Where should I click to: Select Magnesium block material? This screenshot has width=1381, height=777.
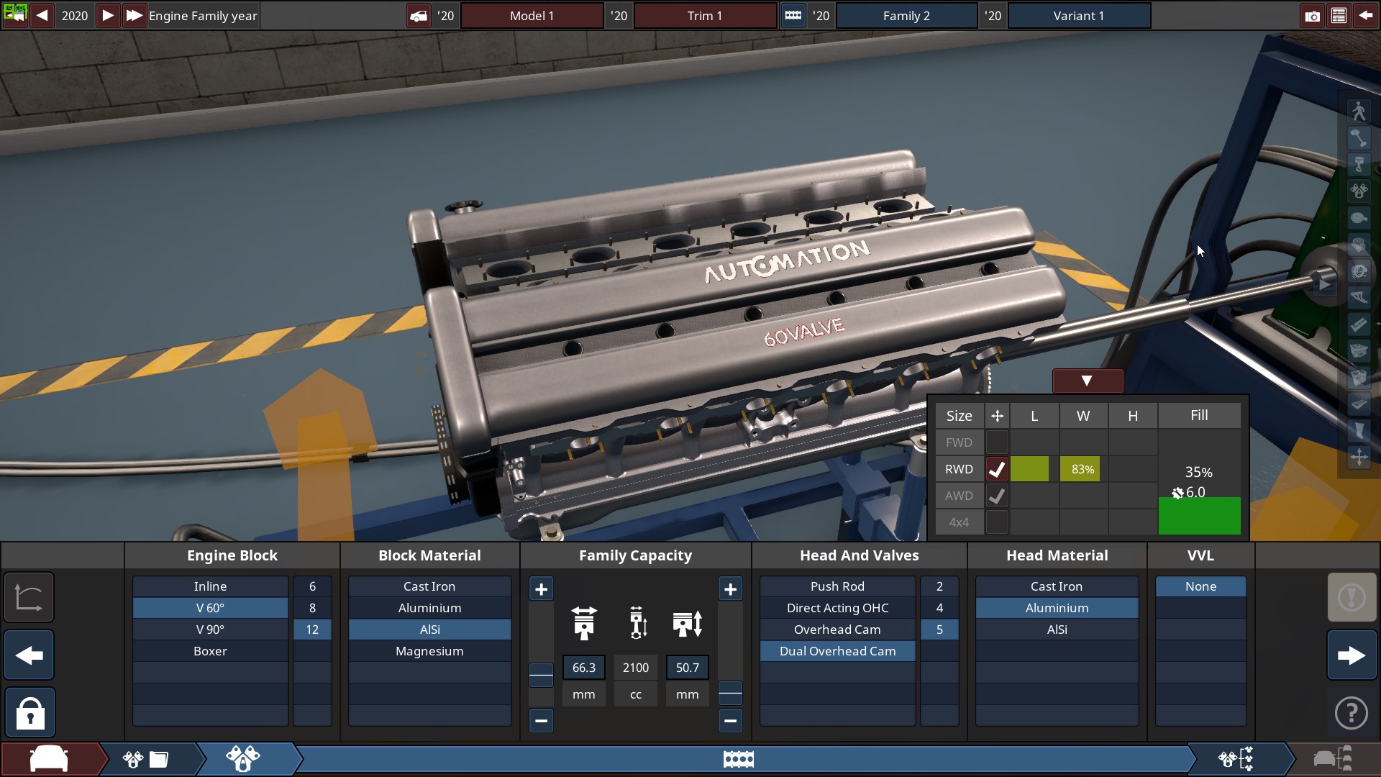(429, 651)
